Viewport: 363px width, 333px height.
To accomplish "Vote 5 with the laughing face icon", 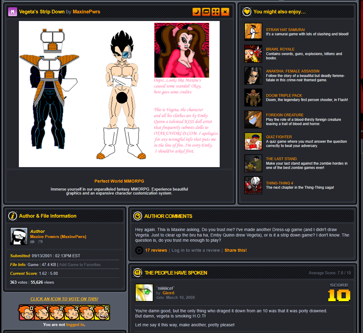I will click(102, 312).
